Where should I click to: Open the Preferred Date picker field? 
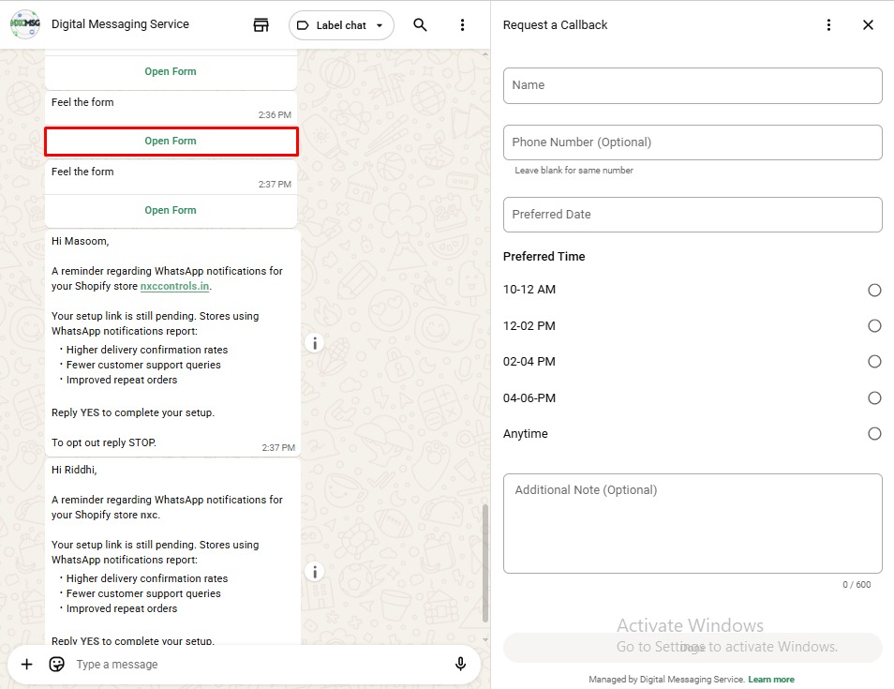[x=693, y=215]
